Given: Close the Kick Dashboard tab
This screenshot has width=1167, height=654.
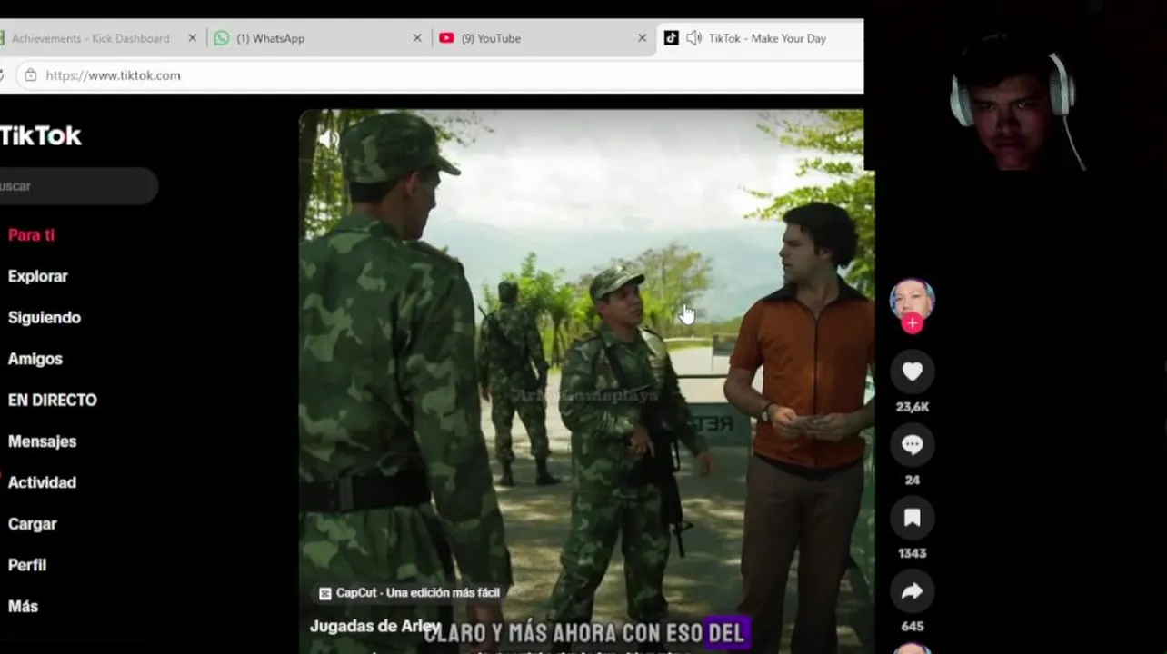Looking at the screenshot, I should 192,38.
